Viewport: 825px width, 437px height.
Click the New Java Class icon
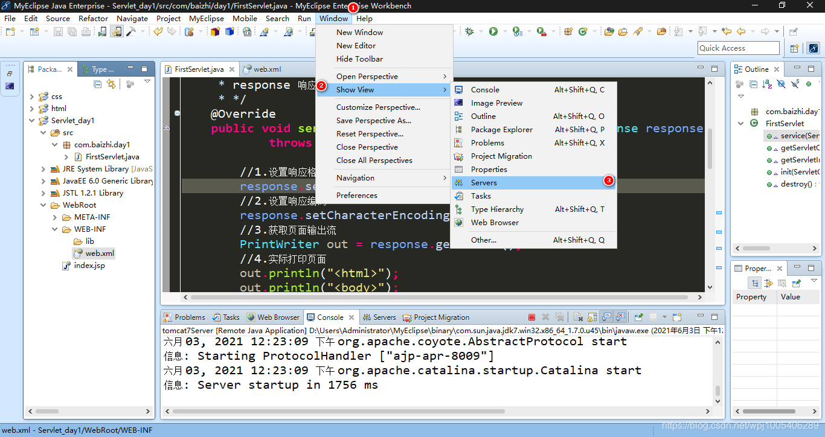point(583,31)
